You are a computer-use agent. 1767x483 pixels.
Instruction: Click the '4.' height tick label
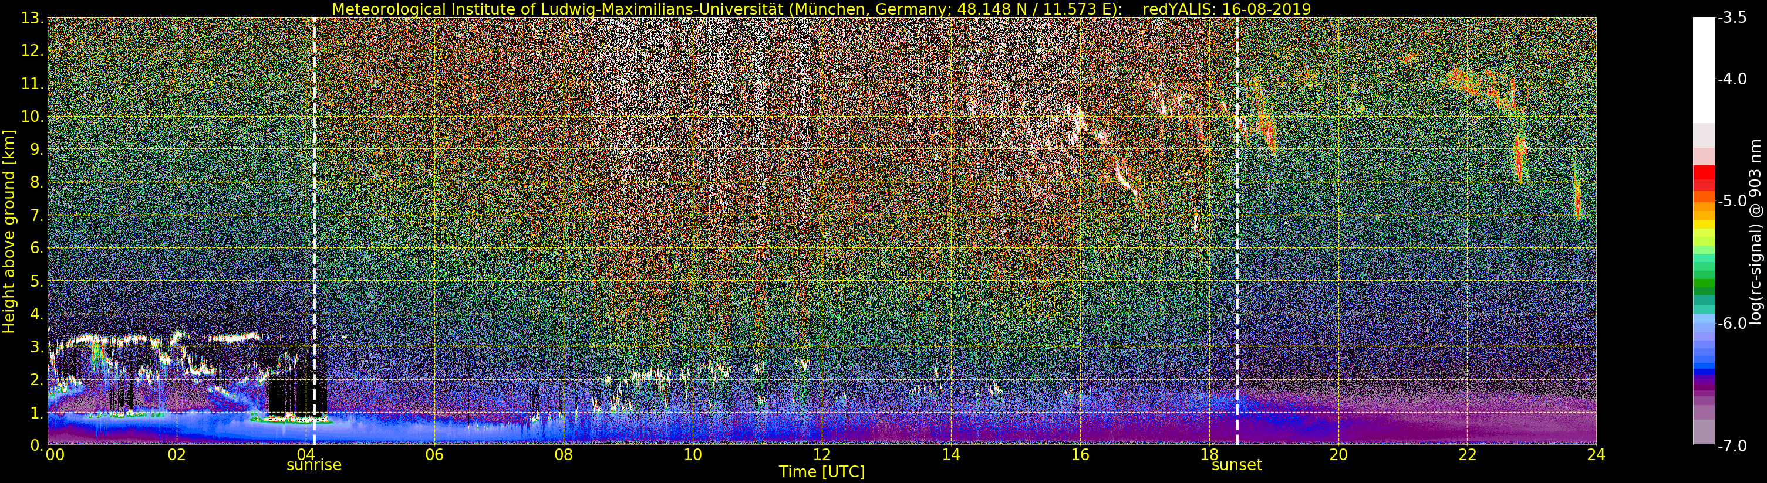pyautogui.click(x=36, y=314)
